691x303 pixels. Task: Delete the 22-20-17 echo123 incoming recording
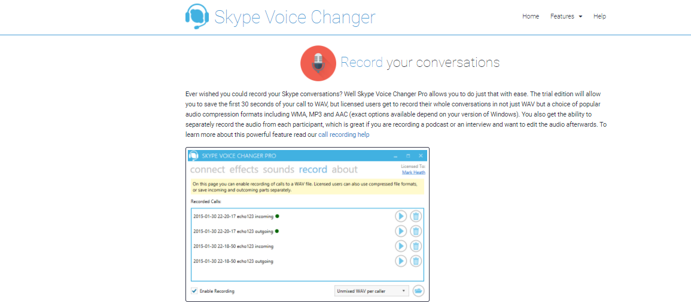[416, 216]
